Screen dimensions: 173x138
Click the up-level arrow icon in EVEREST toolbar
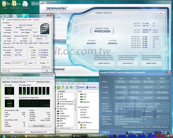click(x=63, y=87)
